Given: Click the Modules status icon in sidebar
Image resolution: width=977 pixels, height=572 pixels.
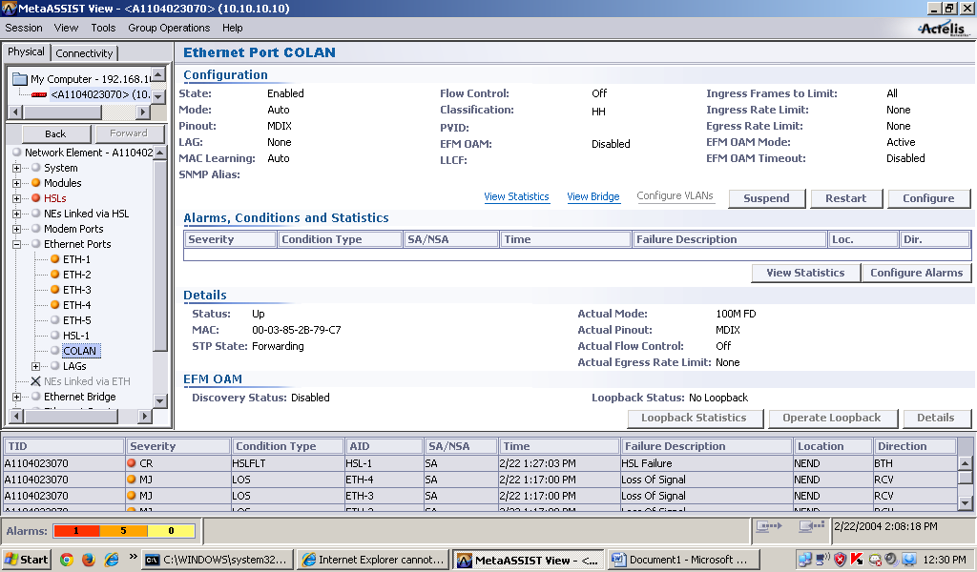Looking at the screenshot, I should click(36, 183).
